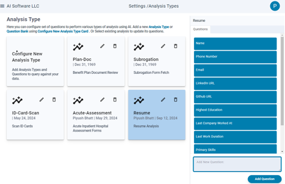Edit the Plan-Doc analysis type
Image resolution: width=285 pixels, height=184 pixels.
(102, 46)
